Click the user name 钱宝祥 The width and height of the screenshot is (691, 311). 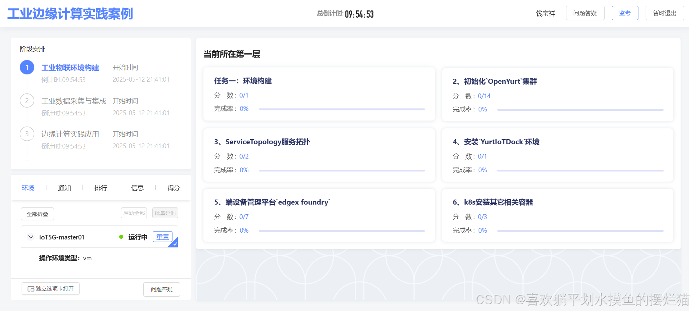click(546, 14)
